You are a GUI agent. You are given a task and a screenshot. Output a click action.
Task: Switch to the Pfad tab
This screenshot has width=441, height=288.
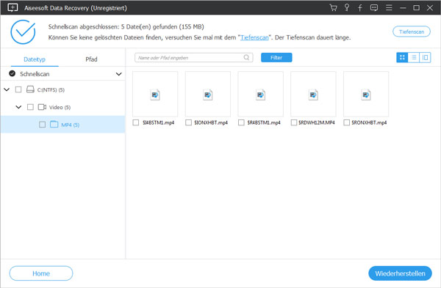(x=91, y=59)
